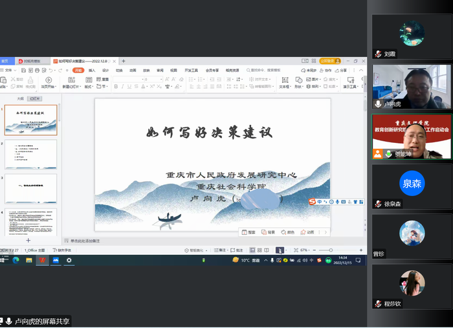Viewport: 453px width, 328px height.
Task: Click the Format Painter brush icon
Action: [30, 80]
